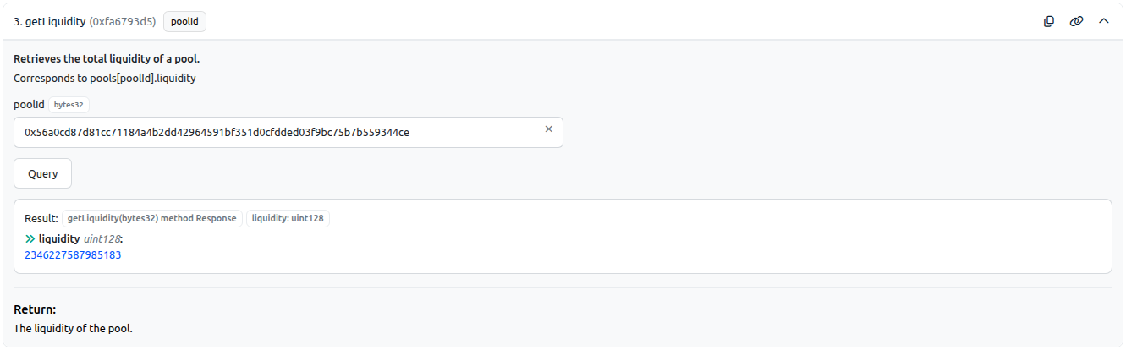Viewport: 1126px width, 350px height.
Task: Click the bytes32 type badge
Action: point(69,105)
